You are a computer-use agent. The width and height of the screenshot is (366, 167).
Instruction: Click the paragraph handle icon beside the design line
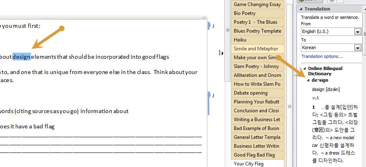point(219,53)
